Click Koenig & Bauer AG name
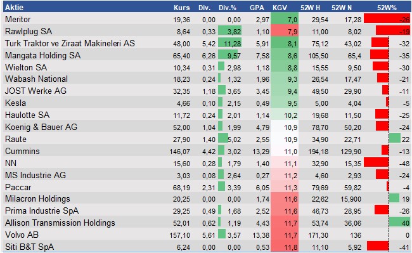 click(x=41, y=127)
